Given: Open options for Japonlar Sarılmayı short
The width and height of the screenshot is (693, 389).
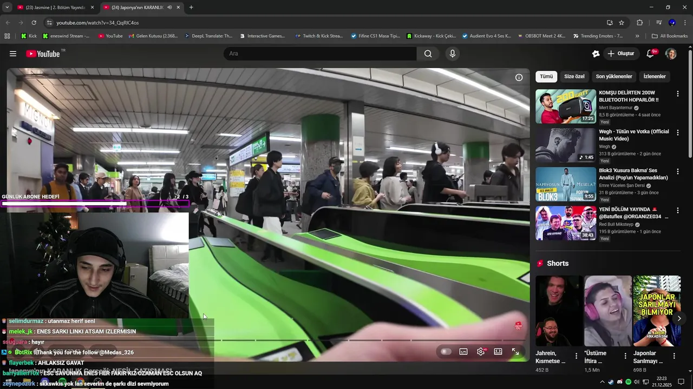Looking at the screenshot, I should click(674, 356).
